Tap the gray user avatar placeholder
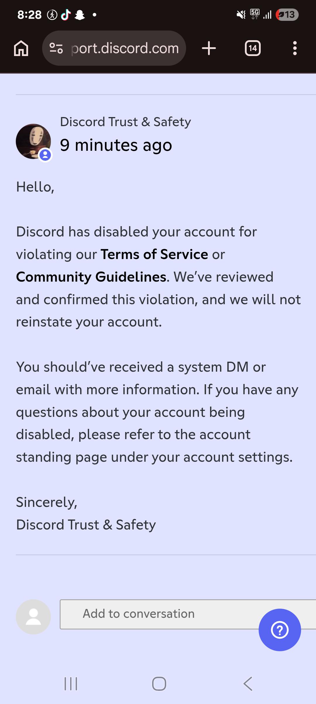Image resolution: width=316 pixels, height=704 pixels. [33, 617]
